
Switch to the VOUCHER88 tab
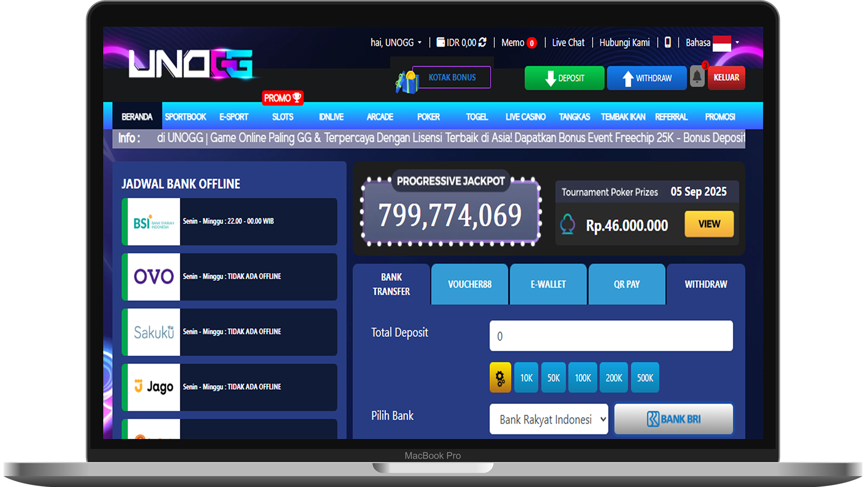[470, 284]
